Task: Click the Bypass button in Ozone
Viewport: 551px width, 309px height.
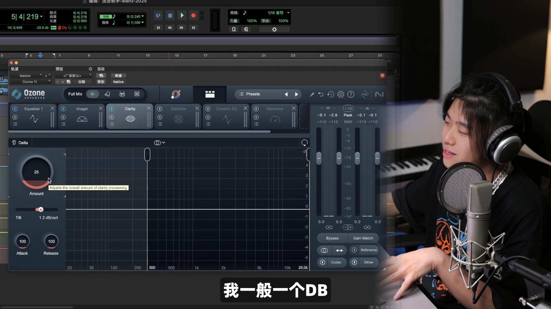Action: [x=332, y=238]
